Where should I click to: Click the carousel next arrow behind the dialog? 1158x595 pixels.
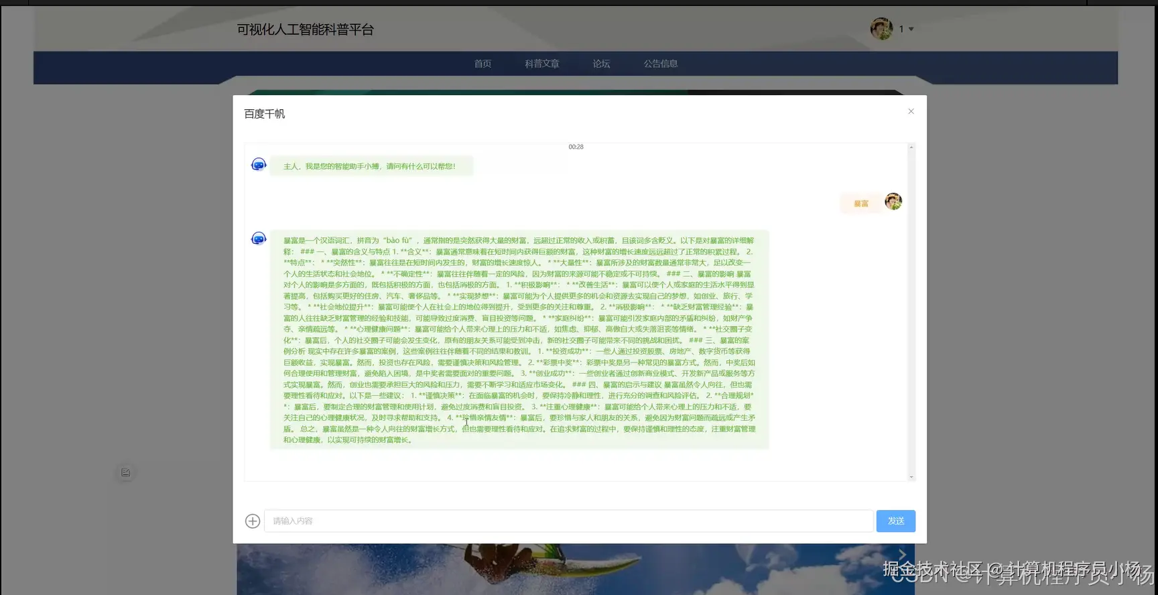[x=902, y=554]
